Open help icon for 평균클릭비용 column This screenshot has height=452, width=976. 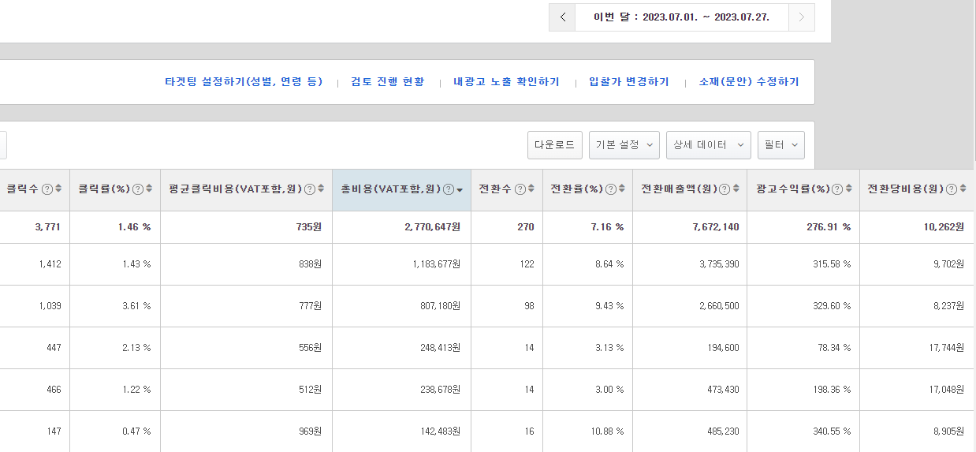pos(310,189)
